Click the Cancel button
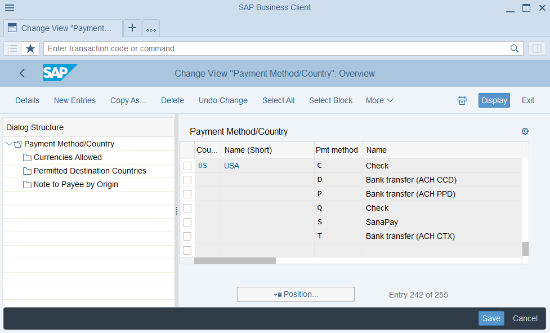550x333 pixels. (x=525, y=318)
